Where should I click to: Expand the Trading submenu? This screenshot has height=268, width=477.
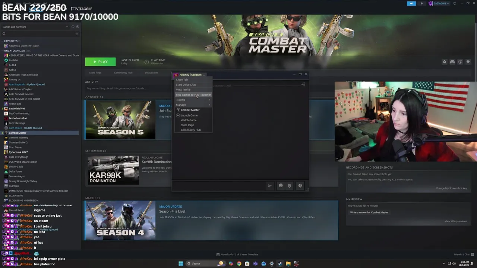pyautogui.click(x=193, y=100)
